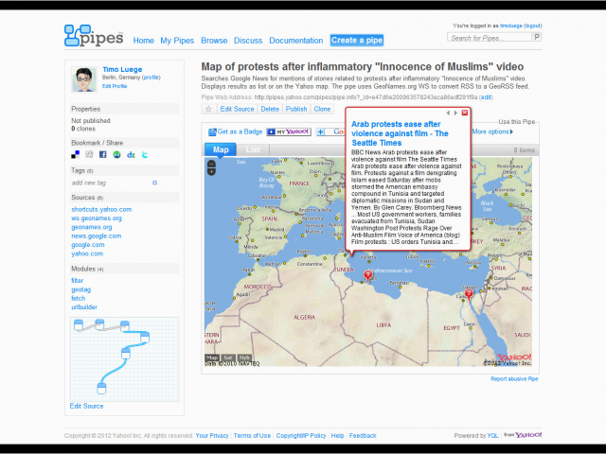Share pipe on Digg
This screenshot has width=606, height=454.
(x=89, y=155)
